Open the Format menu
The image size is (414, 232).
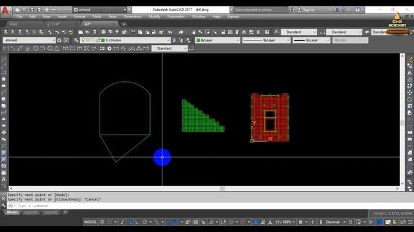click(79, 17)
